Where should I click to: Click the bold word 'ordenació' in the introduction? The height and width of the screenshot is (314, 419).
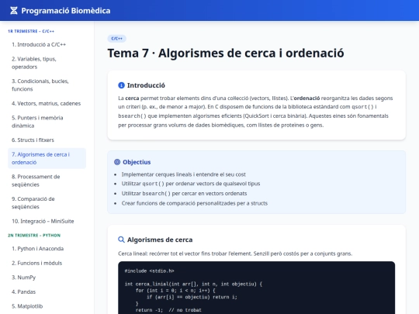(306, 98)
